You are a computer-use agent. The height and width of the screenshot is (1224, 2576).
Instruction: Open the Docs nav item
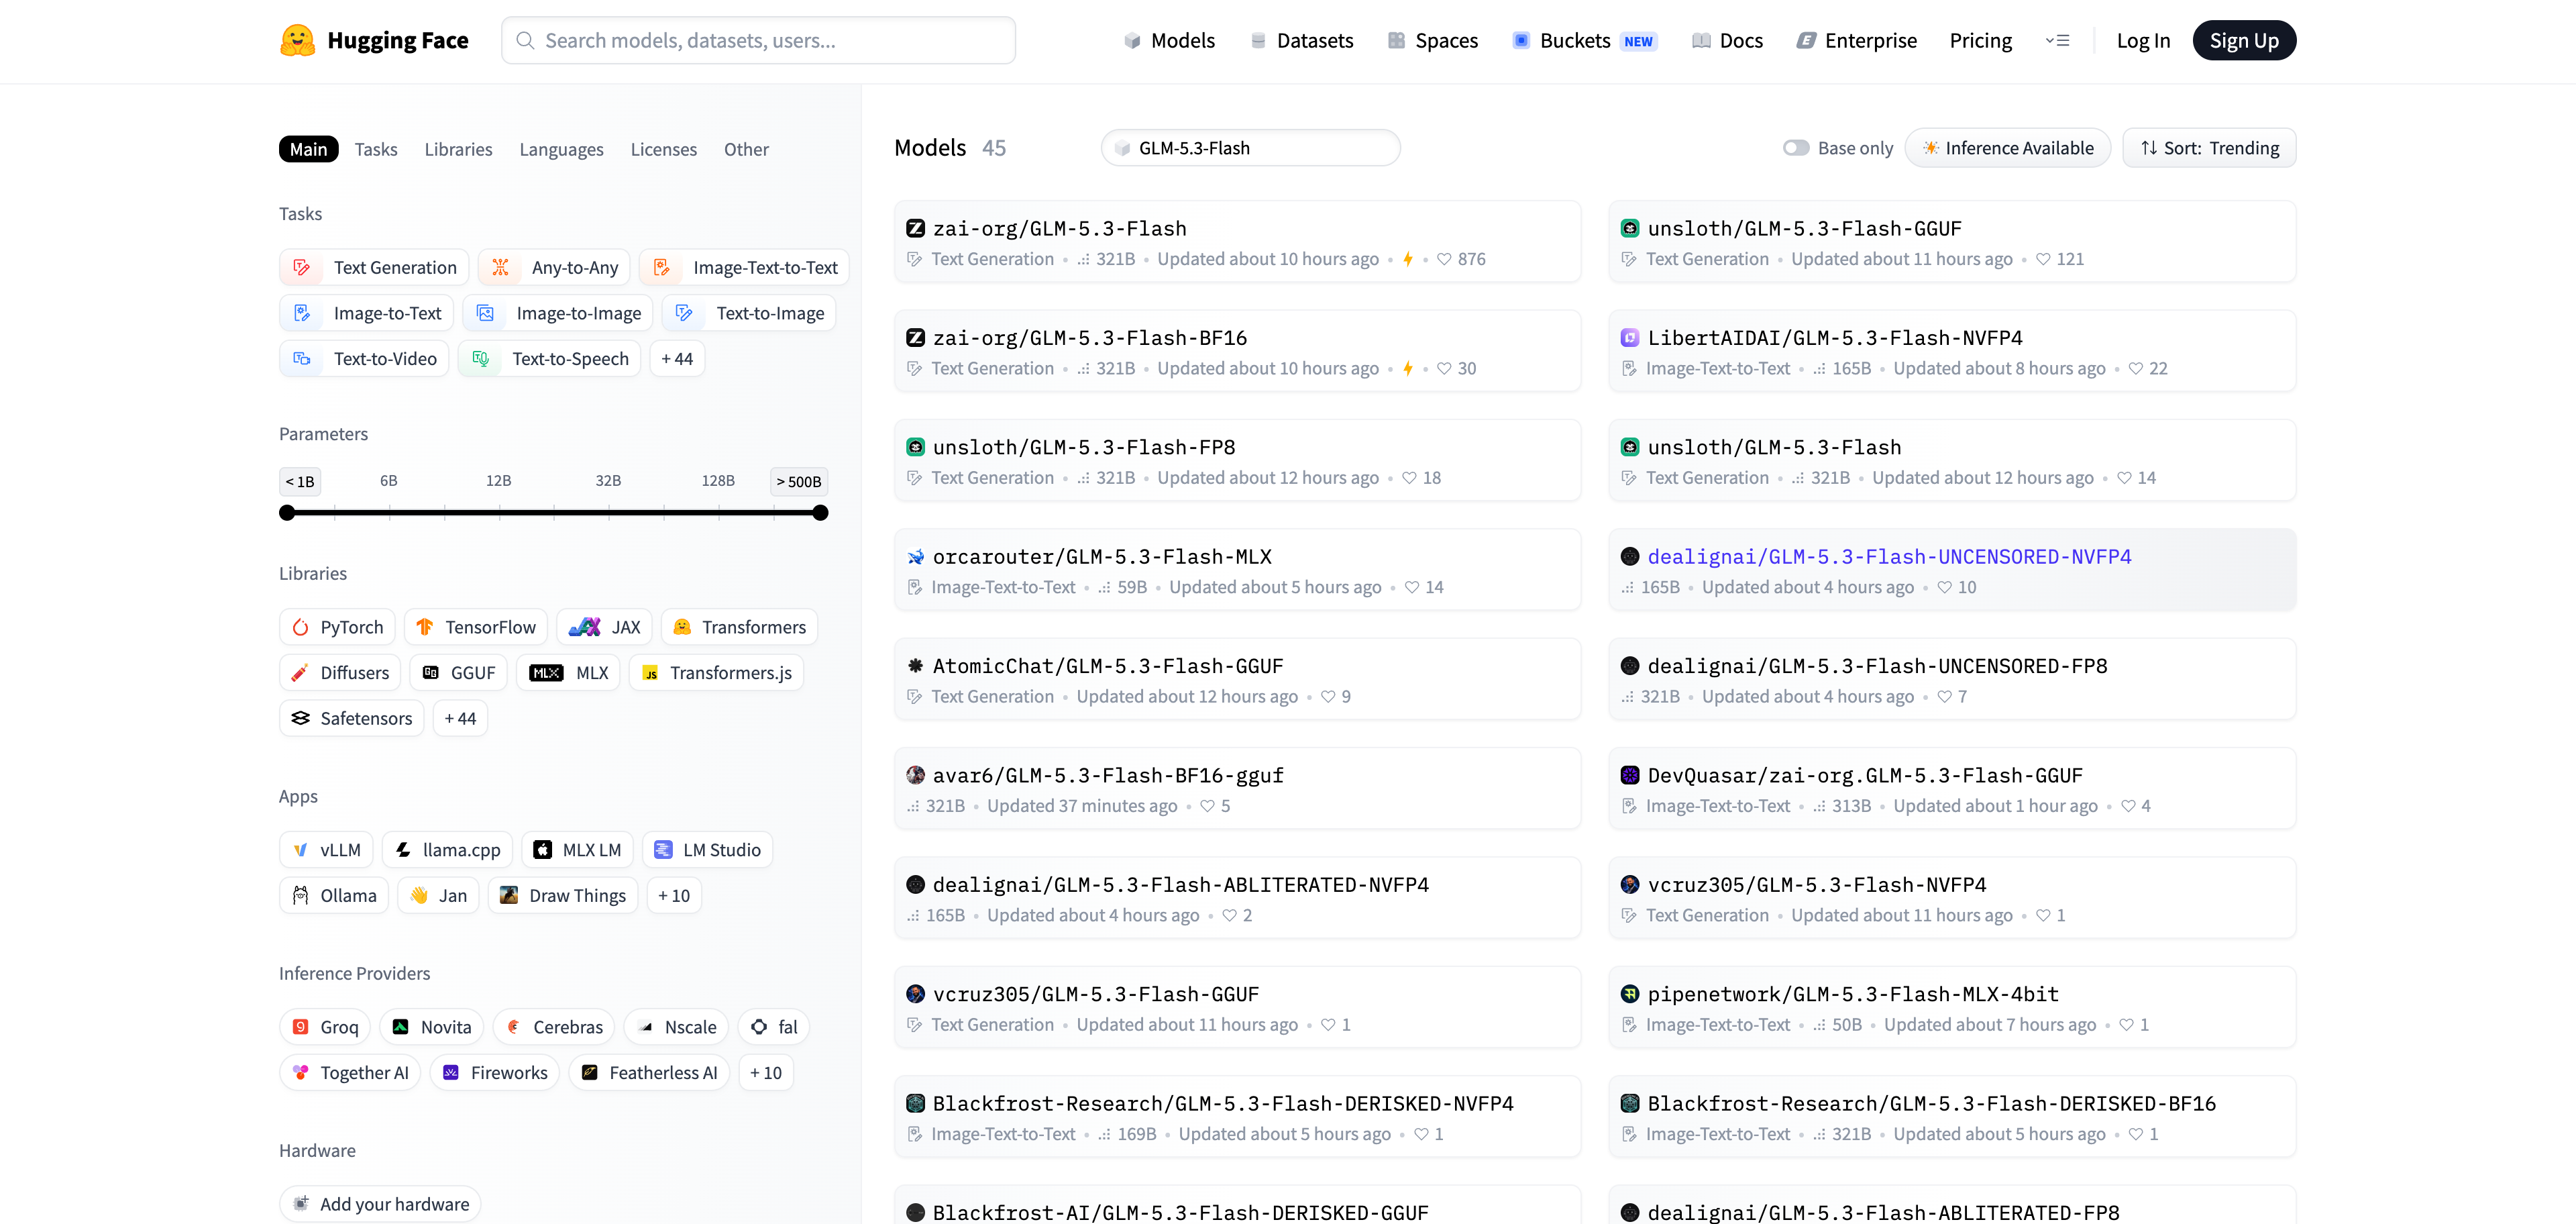click(1727, 40)
